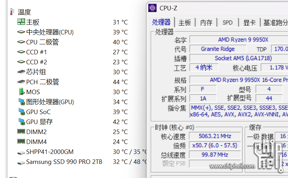288x178 pixels.
Task: Select the CCD #2 row label
Action: pos(36,62)
